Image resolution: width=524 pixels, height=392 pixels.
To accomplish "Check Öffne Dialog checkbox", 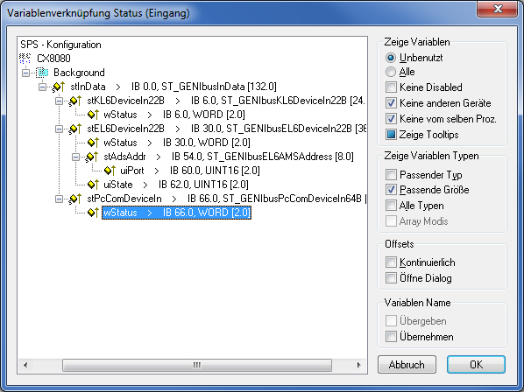I will (x=391, y=278).
